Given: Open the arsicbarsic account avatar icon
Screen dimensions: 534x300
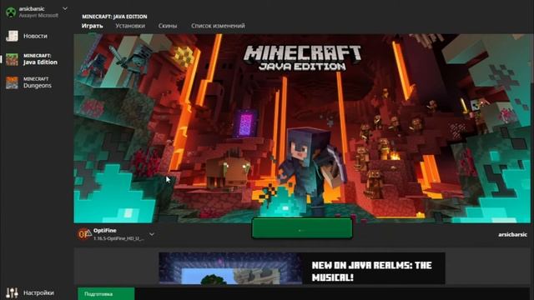Looking at the screenshot, I should [x=11, y=12].
